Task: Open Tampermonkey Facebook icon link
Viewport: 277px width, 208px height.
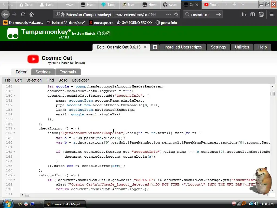Action: point(104,33)
